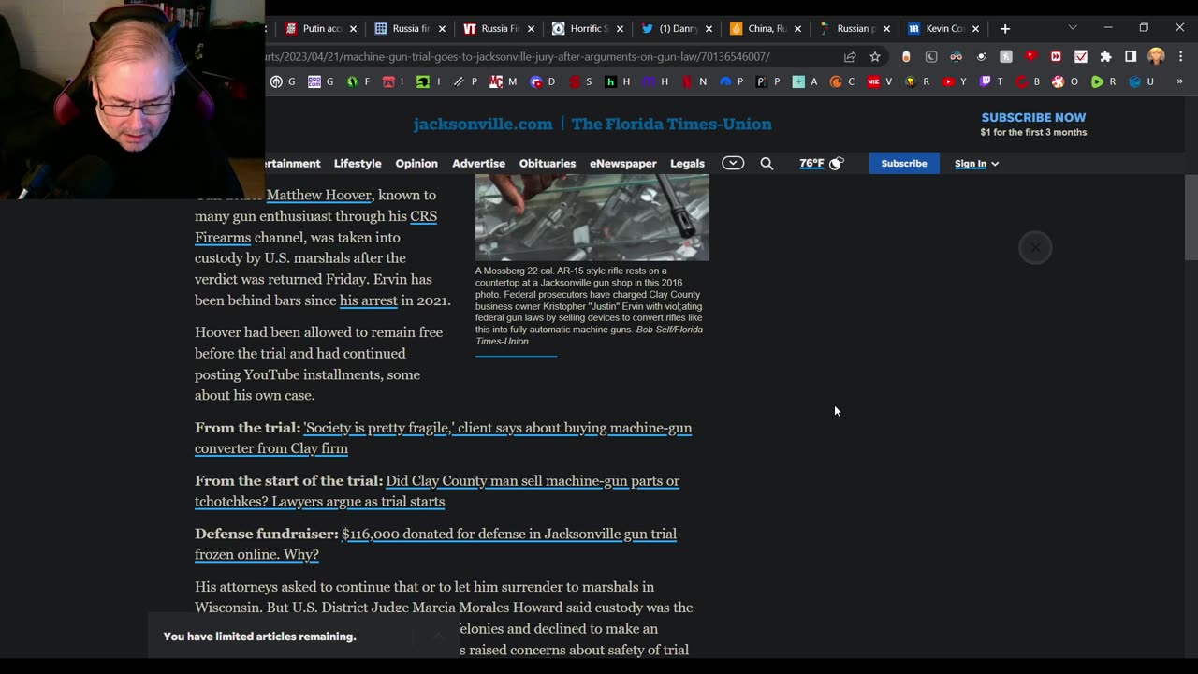Click the blue Subscribe button
The image size is (1198, 674).
(x=904, y=163)
